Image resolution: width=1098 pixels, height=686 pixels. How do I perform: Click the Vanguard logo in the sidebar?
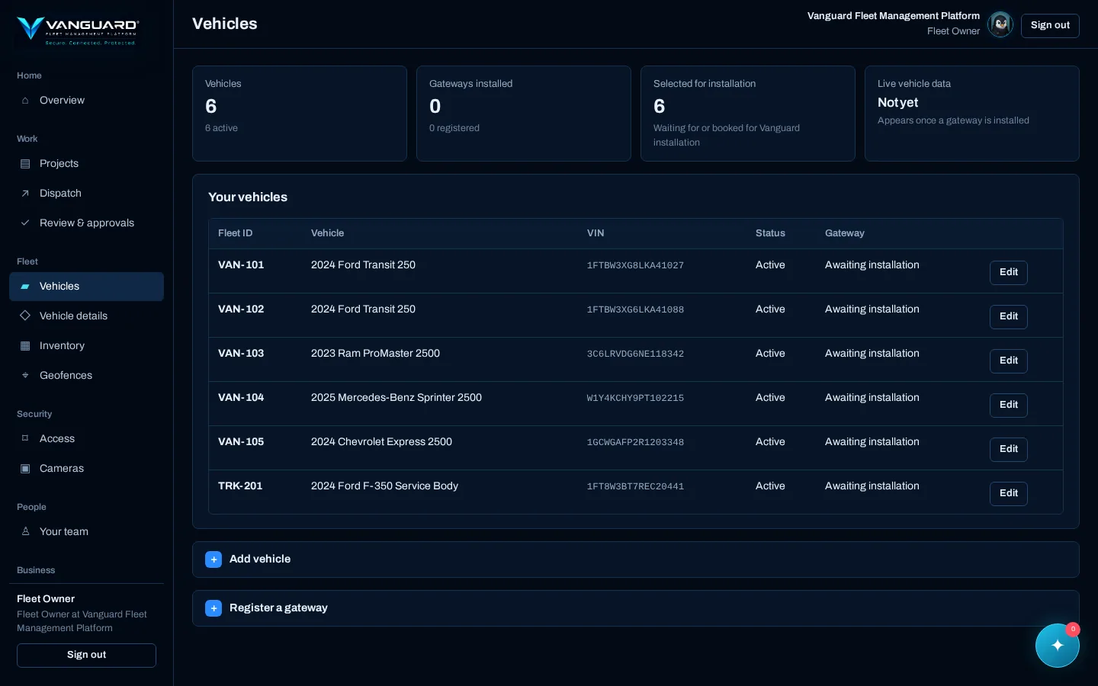pos(77,30)
